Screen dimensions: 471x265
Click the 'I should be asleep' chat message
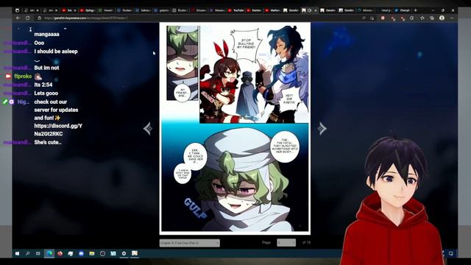click(56, 52)
